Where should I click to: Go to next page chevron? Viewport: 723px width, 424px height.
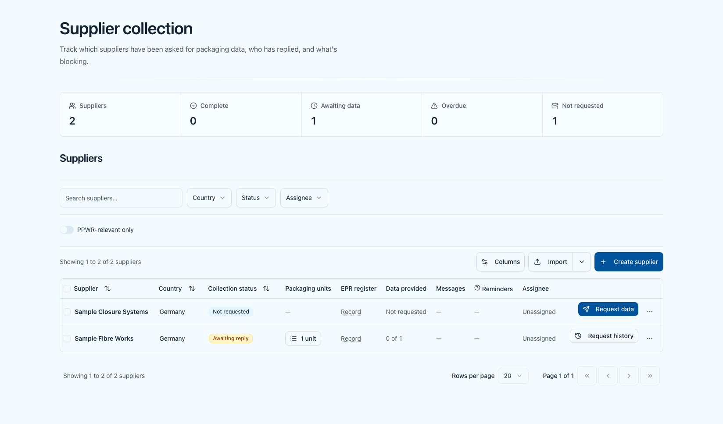pos(629,376)
